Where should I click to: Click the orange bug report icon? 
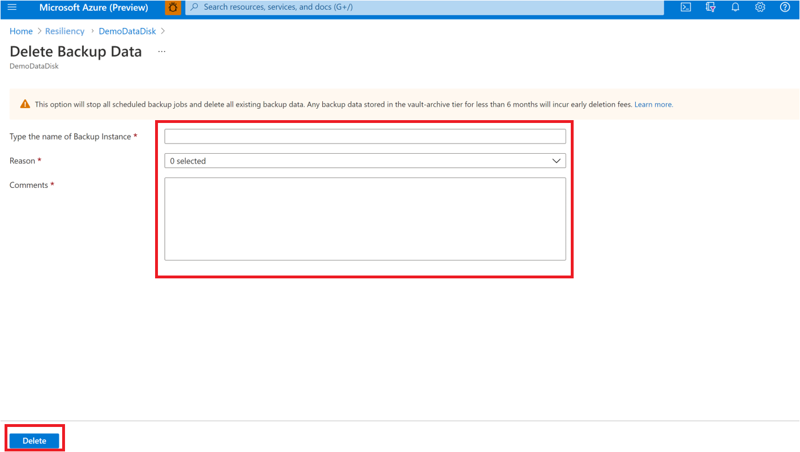(173, 7)
